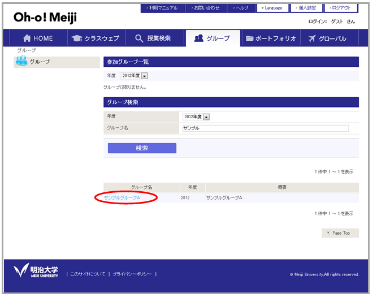The image size is (373, 297).
Task: Click グループはありません message
Action: (x=125, y=87)
